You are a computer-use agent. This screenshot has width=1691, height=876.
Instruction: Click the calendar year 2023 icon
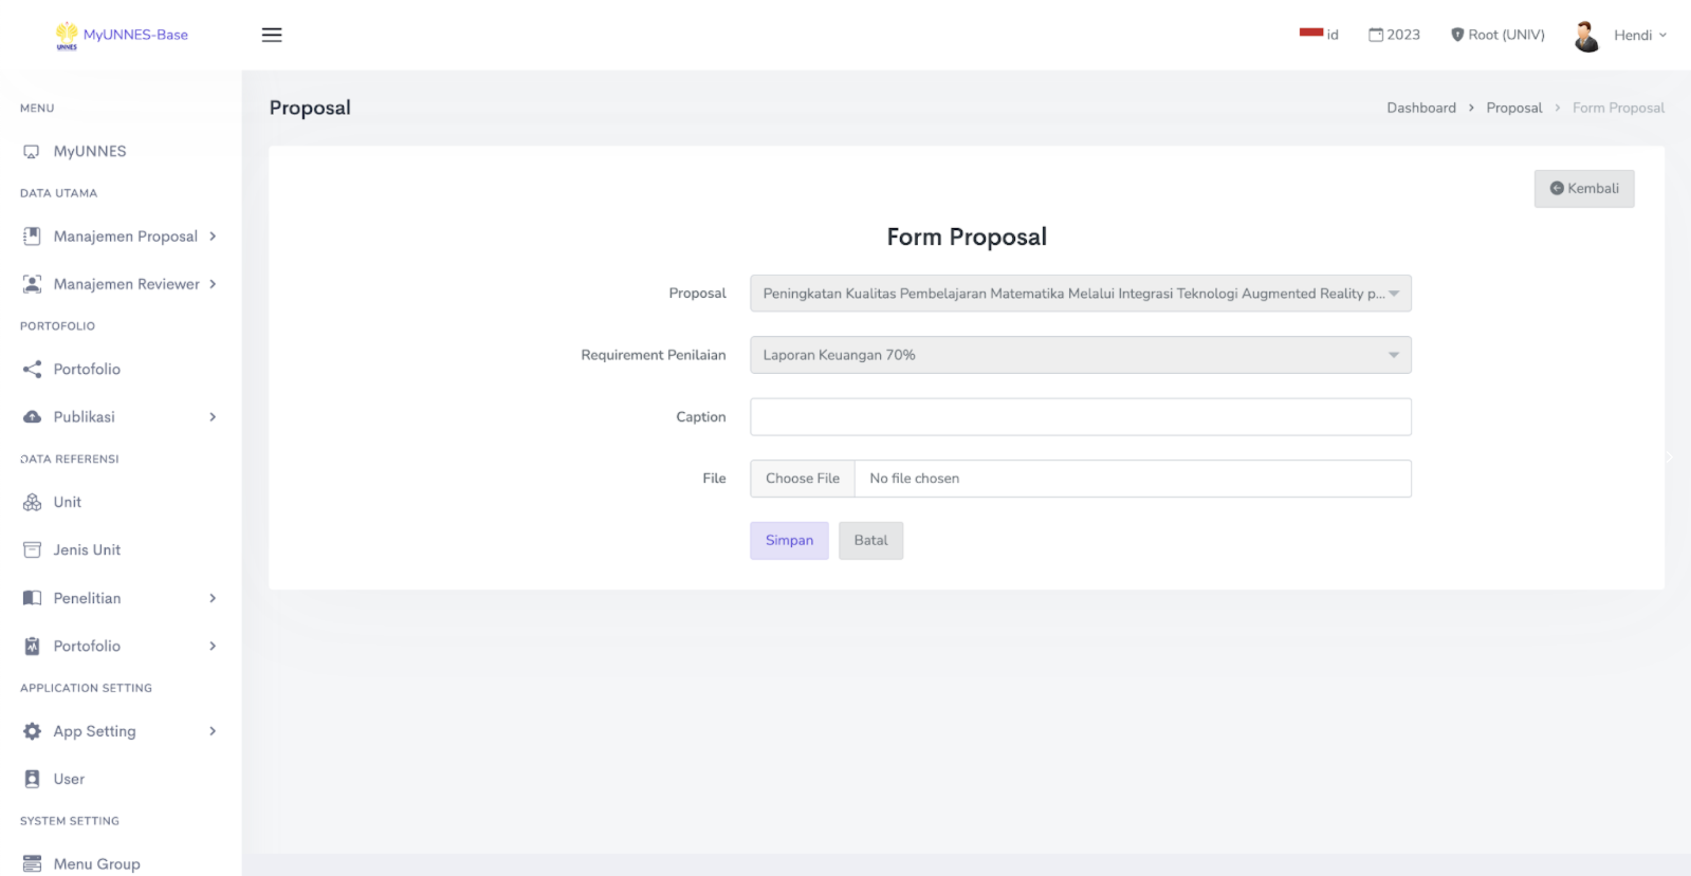1375,35
